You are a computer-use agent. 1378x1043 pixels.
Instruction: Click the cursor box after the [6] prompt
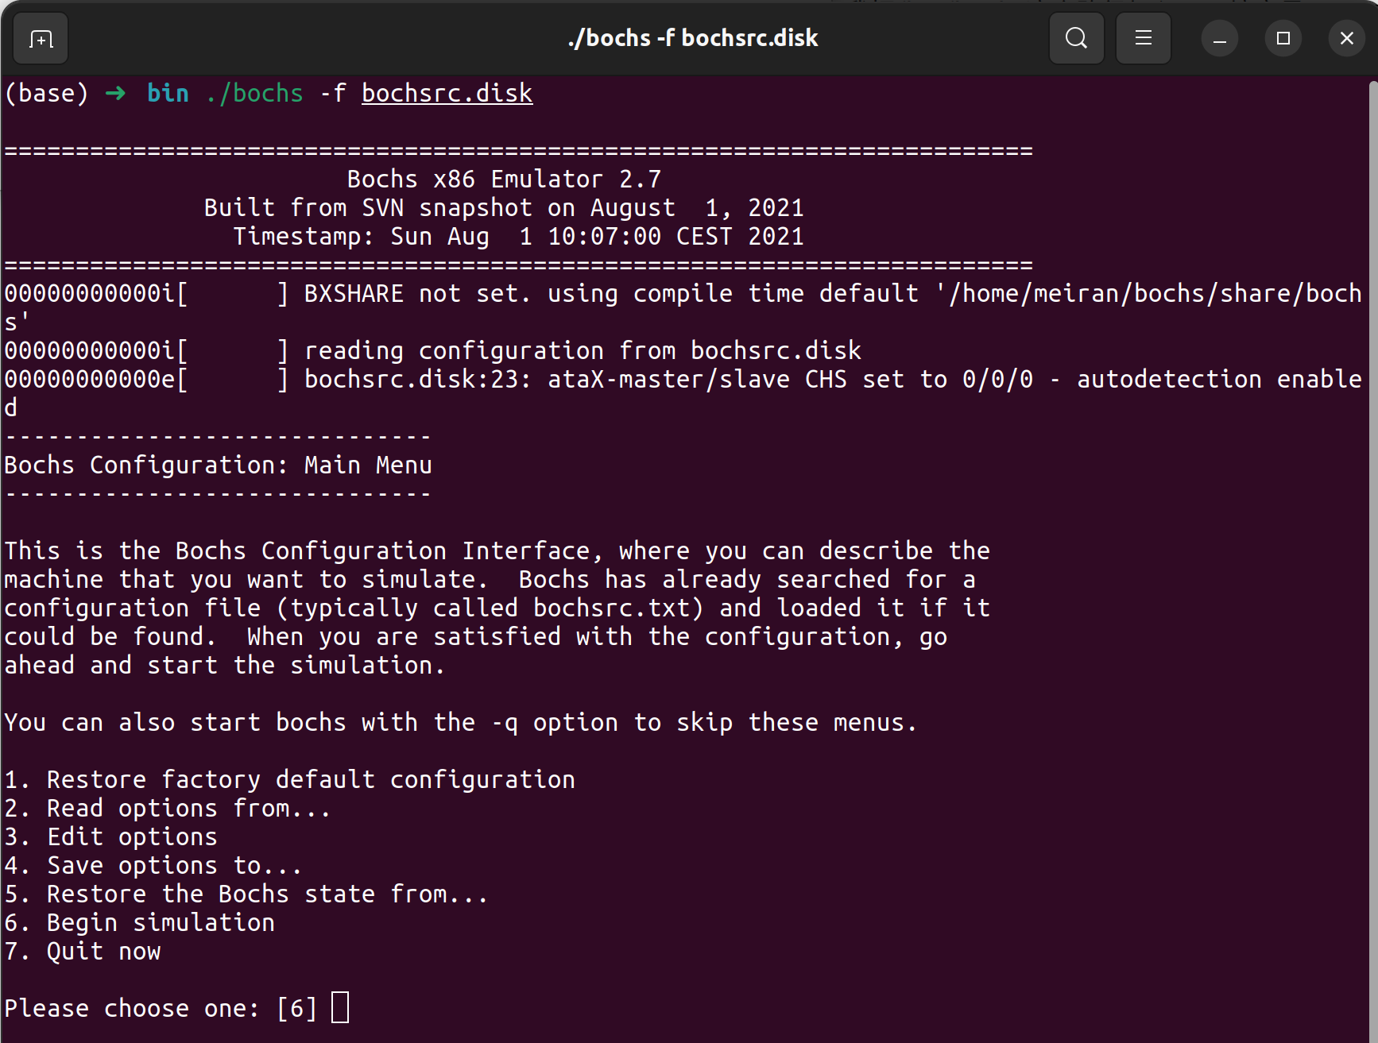[340, 1007]
